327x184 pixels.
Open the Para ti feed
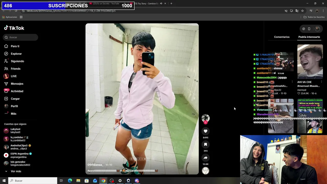click(12, 46)
